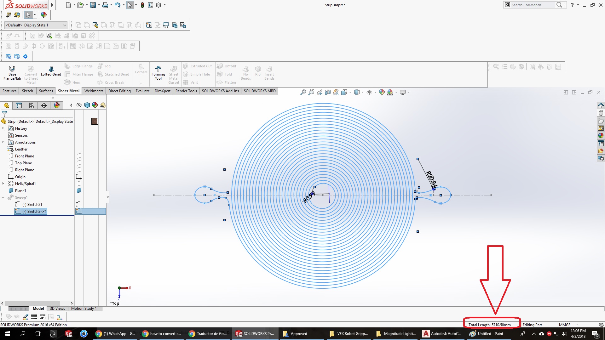Open the Display State dropdown
The width and height of the screenshot is (605, 340).
64,25
